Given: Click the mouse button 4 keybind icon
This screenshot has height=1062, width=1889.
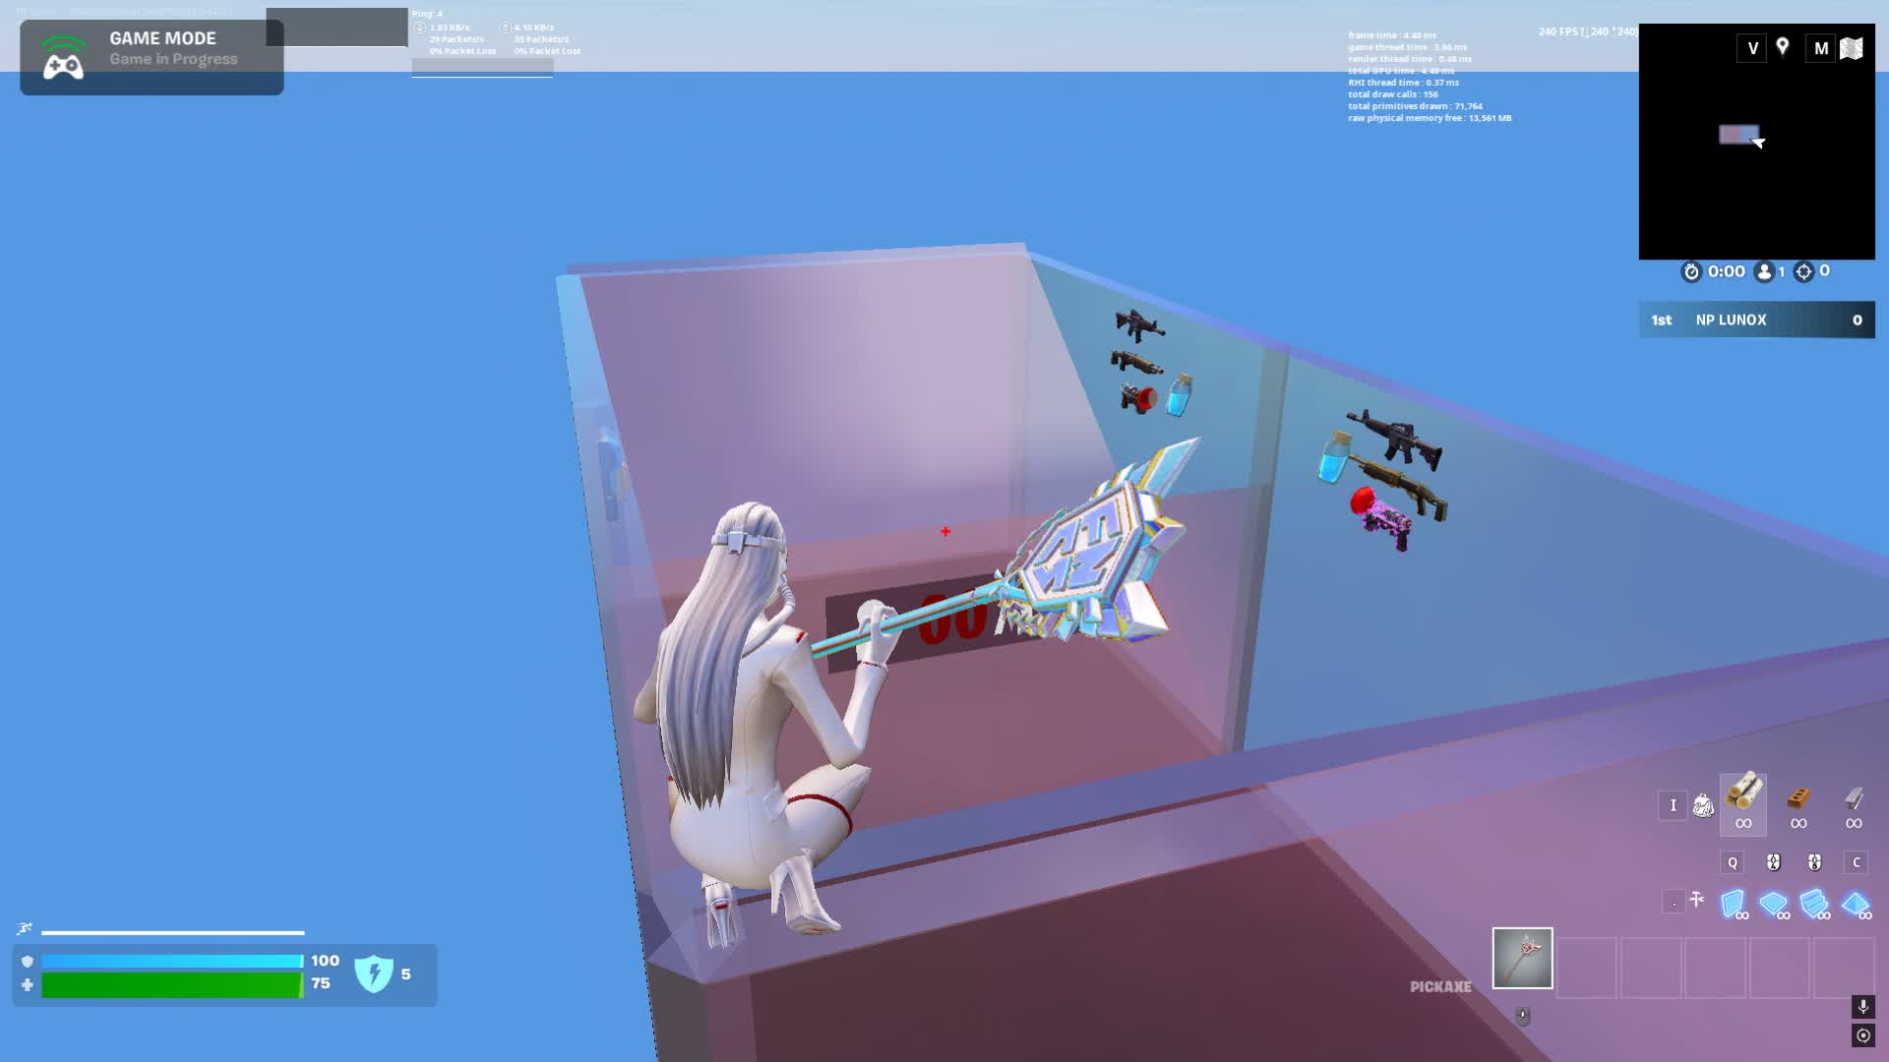Looking at the screenshot, I should tap(1774, 862).
